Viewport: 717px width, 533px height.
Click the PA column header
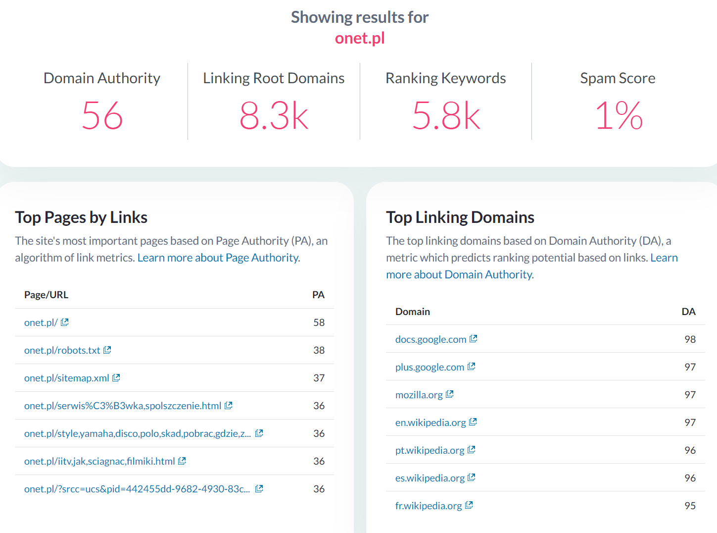(x=318, y=295)
